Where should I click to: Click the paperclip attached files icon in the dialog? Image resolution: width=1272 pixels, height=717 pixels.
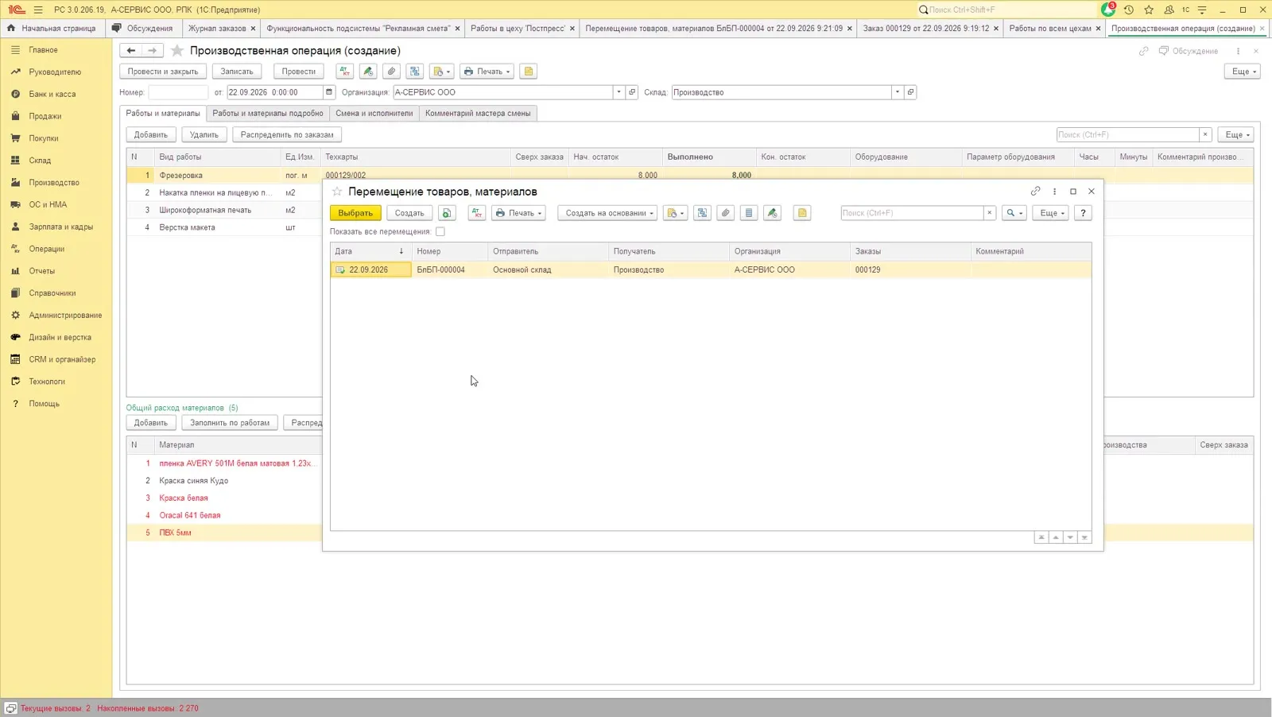[x=725, y=213]
